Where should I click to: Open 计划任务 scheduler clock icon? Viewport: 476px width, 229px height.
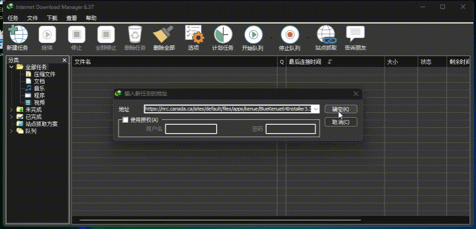tap(223, 34)
